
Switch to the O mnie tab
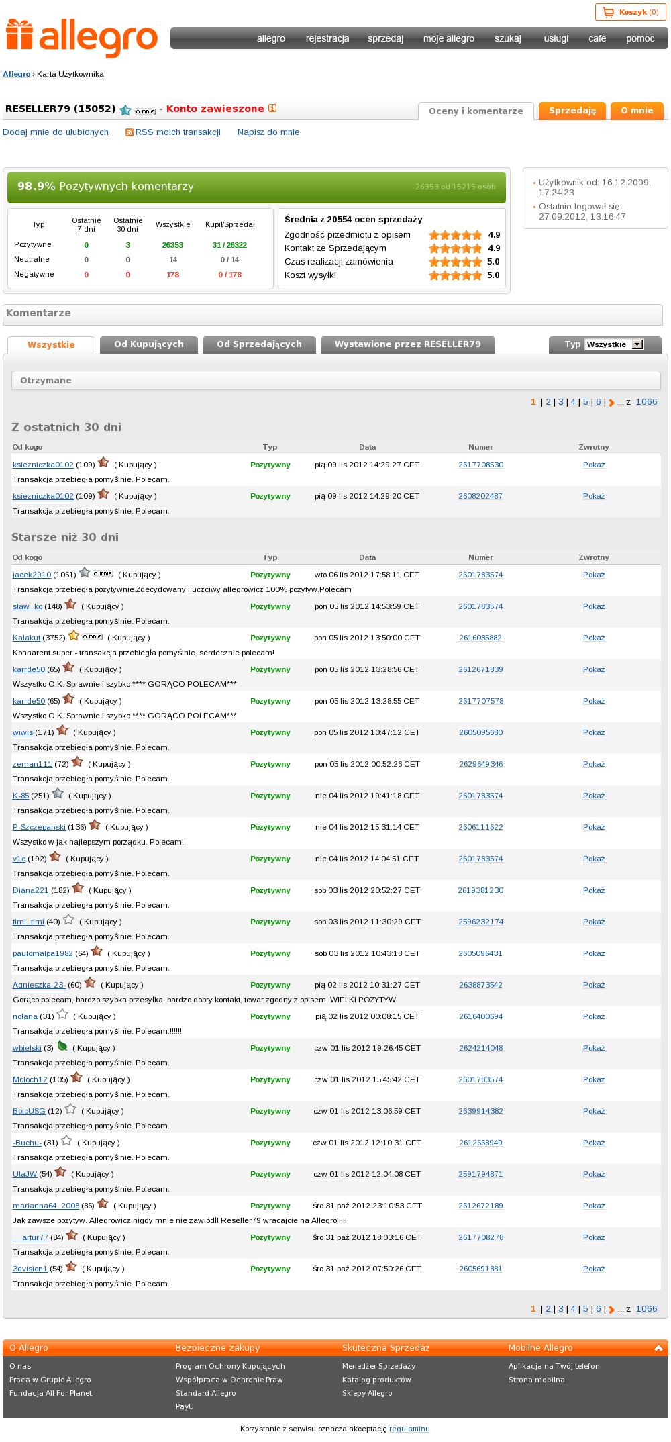tap(637, 111)
